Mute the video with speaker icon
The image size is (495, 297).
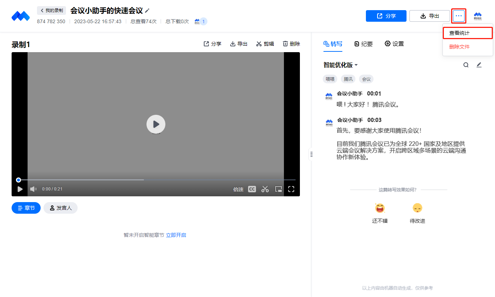(33, 189)
